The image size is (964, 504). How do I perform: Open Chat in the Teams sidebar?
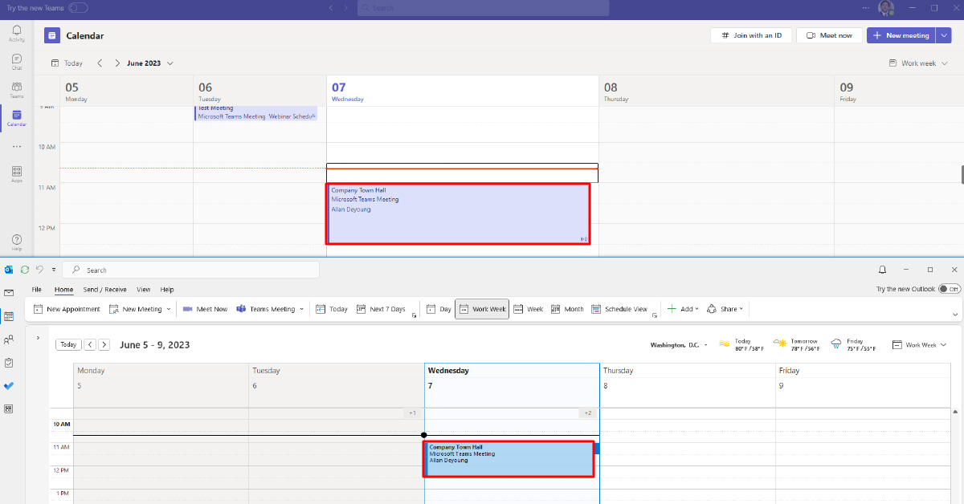17,62
